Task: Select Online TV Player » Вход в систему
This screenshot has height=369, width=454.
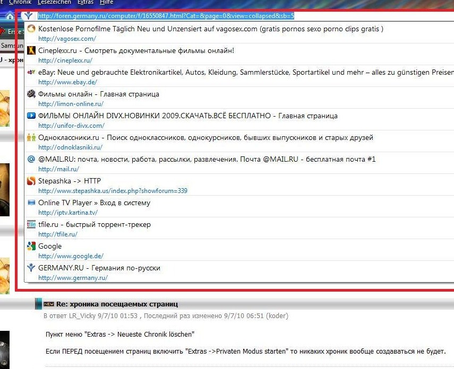Action: 94,203
